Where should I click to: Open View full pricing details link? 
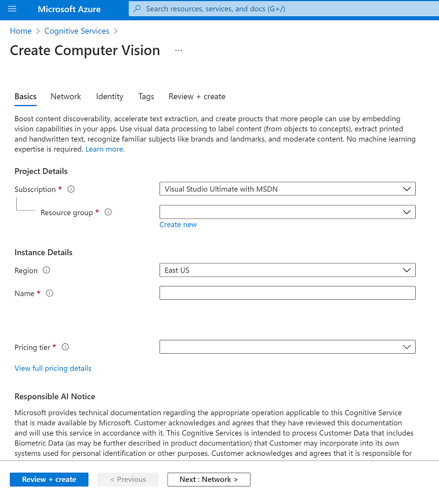(53, 368)
